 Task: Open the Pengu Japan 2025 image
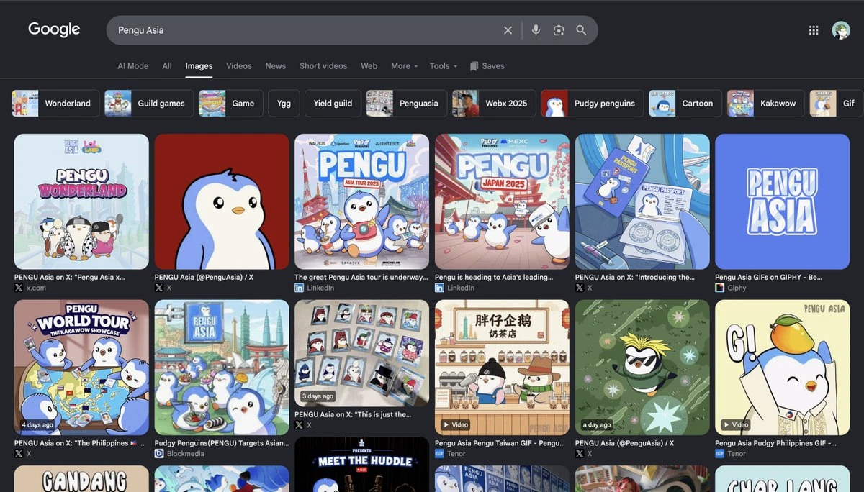[502, 201]
